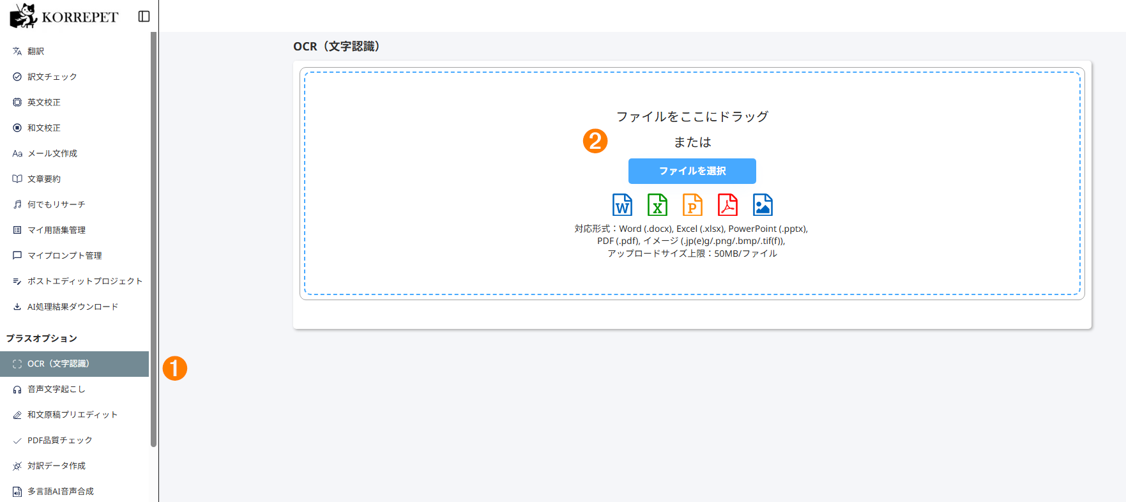Click the Word file format icon
The height and width of the screenshot is (502, 1126).
click(x=622, y=205)
